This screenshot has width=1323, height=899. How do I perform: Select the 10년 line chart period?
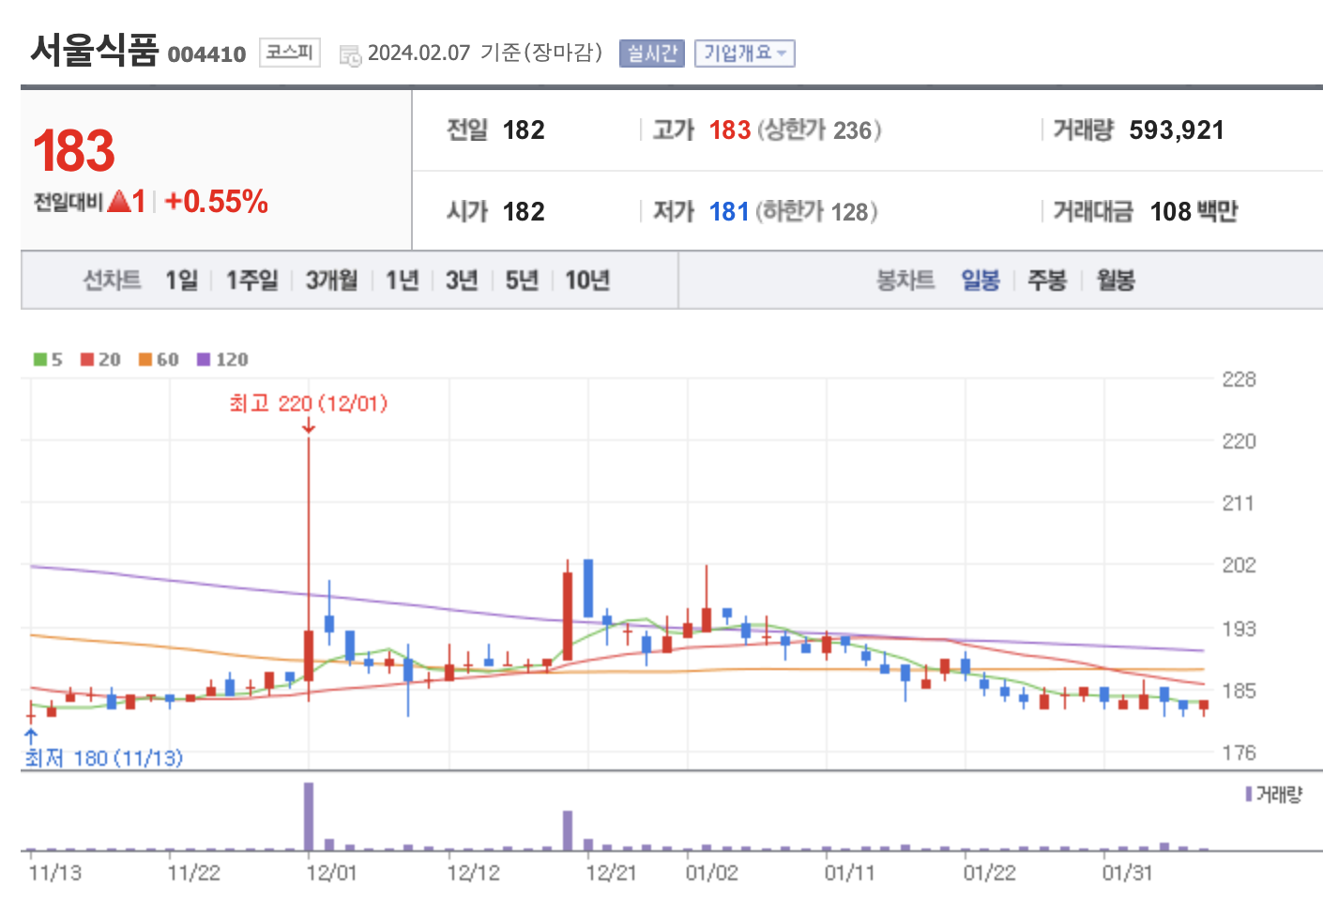(587, 280)
